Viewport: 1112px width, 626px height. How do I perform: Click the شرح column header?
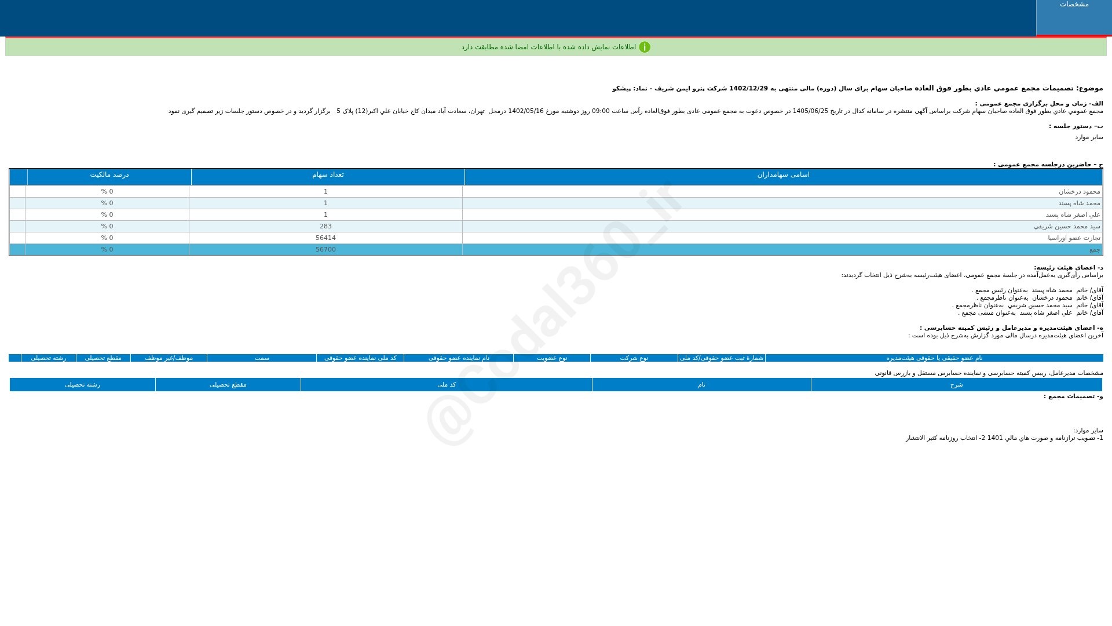pyautogui.click(x=956, y=385)
